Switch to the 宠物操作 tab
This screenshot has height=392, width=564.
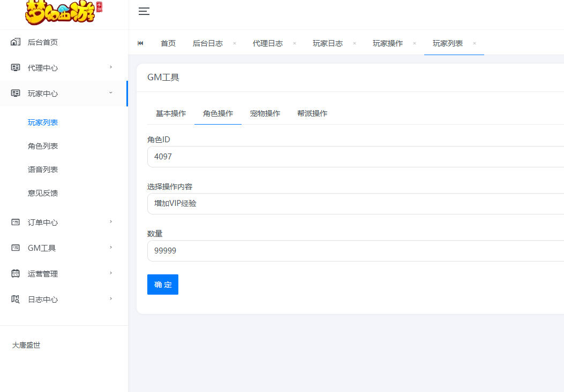pos(265,113)
